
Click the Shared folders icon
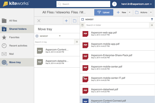[4, 29]
